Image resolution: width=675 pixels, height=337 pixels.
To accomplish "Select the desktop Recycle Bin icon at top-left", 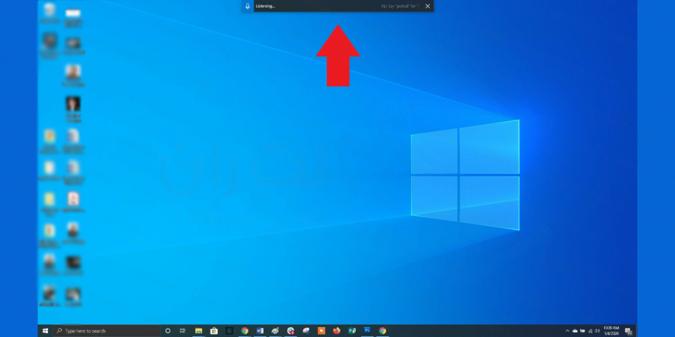I will click(x=49, y=12).
